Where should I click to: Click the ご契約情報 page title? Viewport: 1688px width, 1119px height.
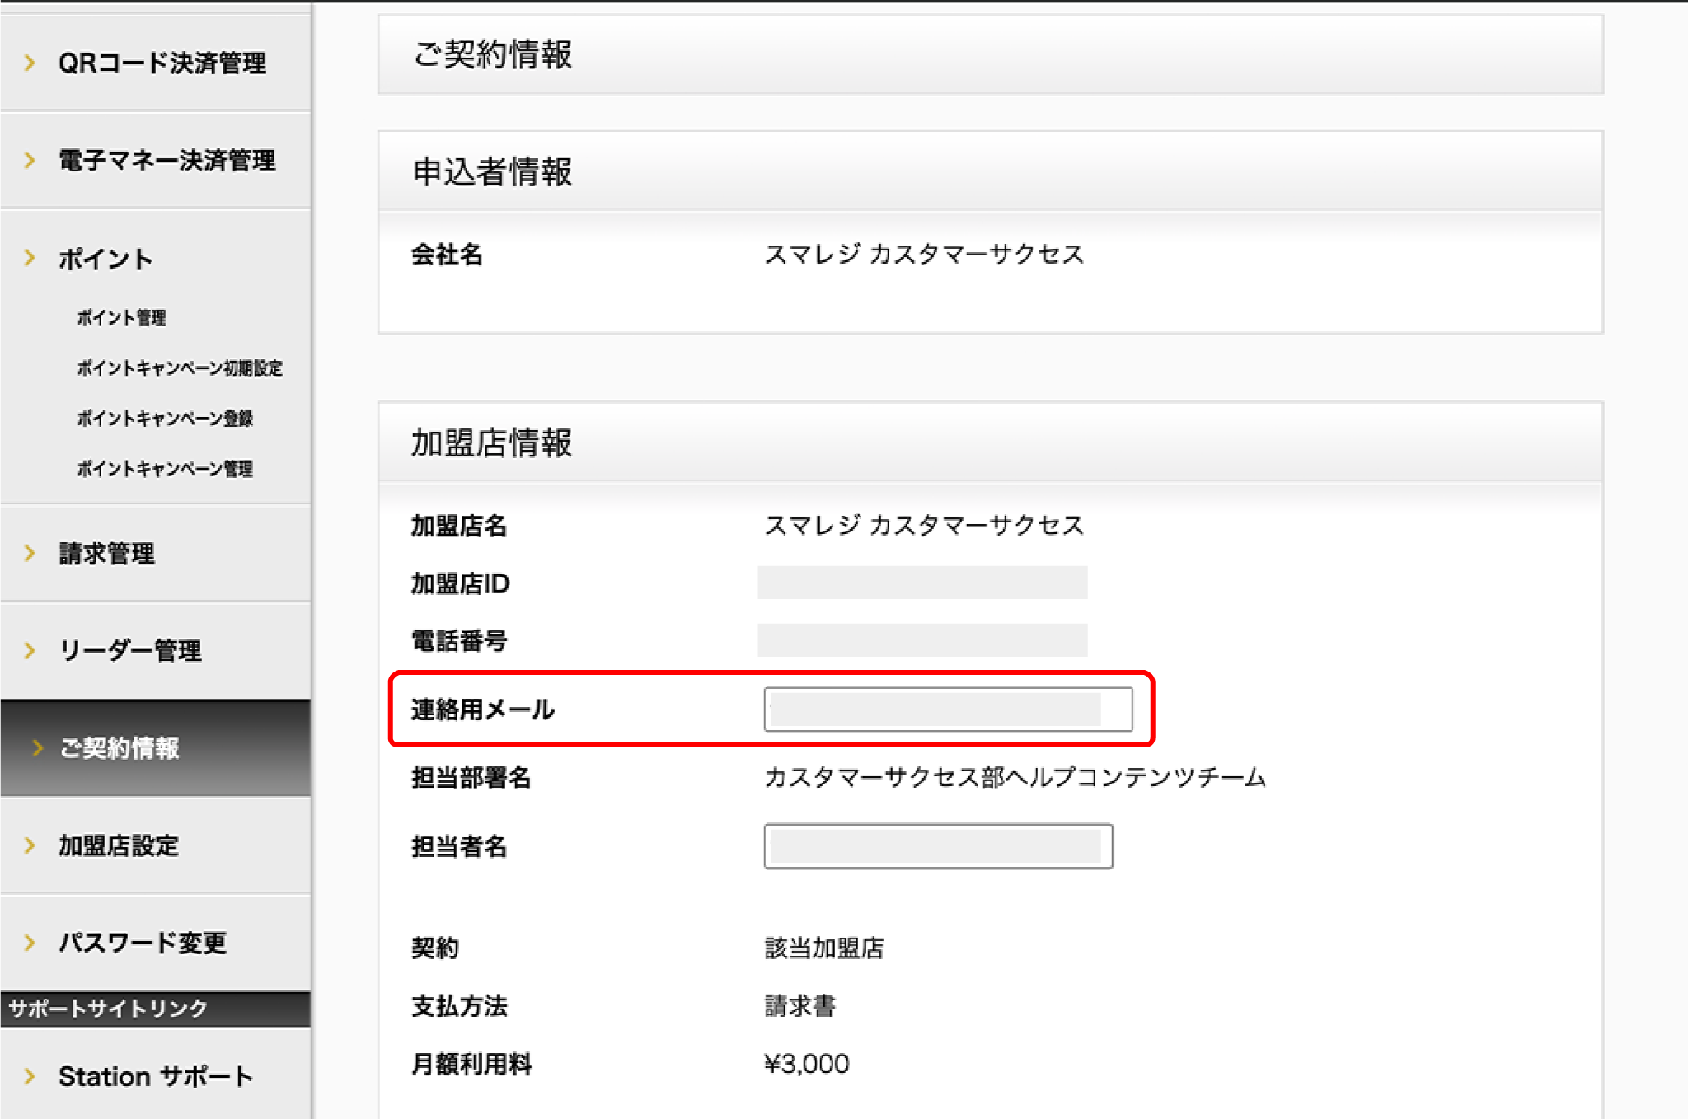click(x=492, y=54)
